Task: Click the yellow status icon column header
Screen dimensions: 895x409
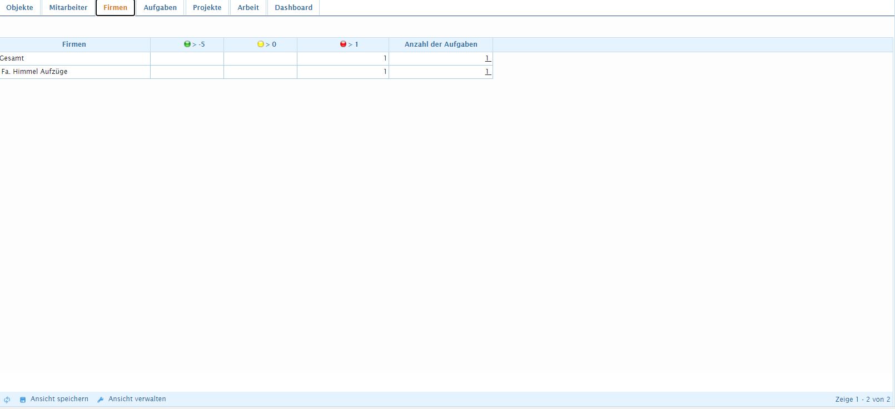Action: coord(261,44)
